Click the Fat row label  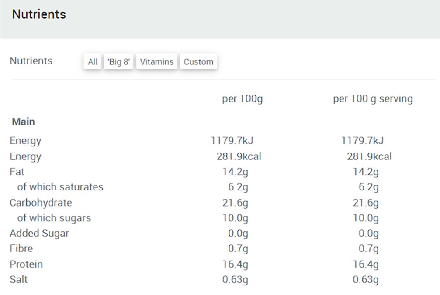pos(17,172)
